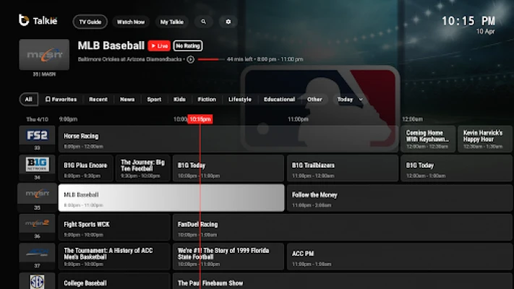Click the red Live badge
Viewport: 514px width, 289px height.
point(158,46)
